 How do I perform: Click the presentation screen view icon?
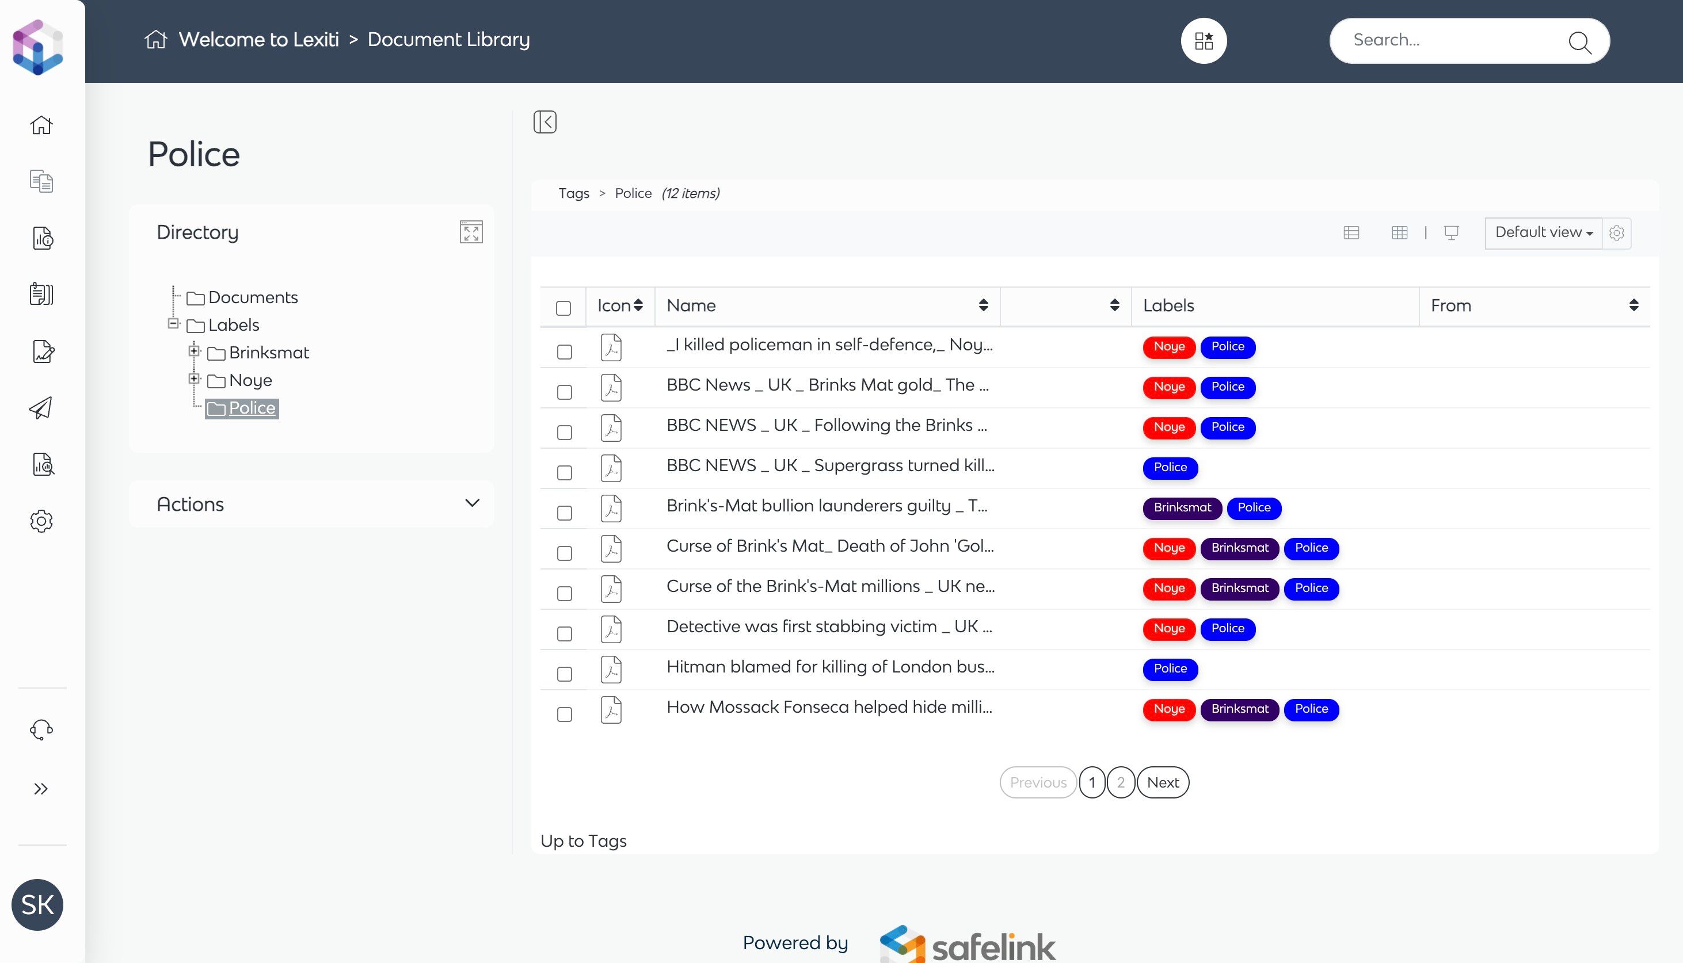(x=1451, y=233)
